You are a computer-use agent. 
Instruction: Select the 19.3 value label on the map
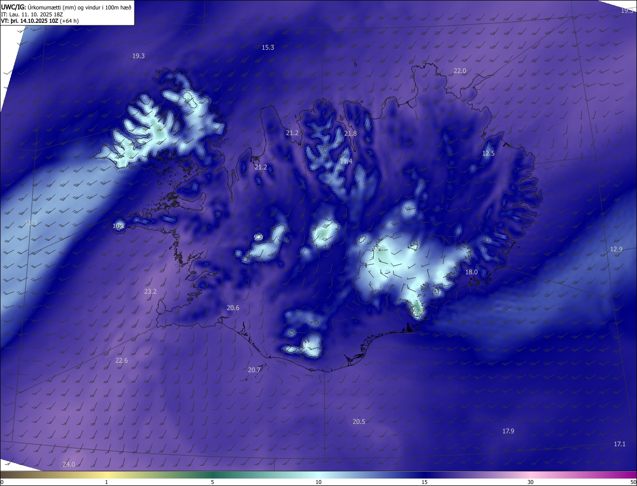tap(138, 56)
